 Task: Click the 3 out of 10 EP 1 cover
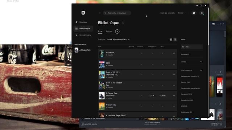pos(102,75)
